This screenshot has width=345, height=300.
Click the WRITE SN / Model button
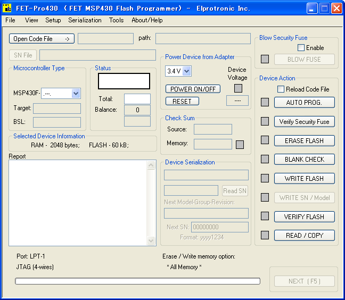tap(305, 197)
